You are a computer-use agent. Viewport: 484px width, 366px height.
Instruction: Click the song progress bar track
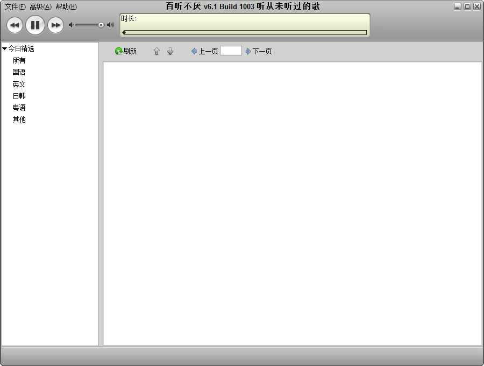pyautogui.click(x=245, y=32)
